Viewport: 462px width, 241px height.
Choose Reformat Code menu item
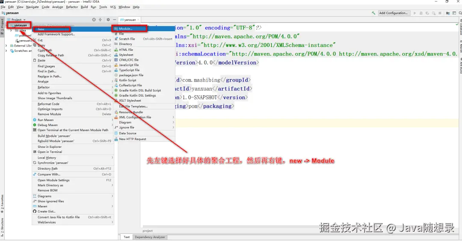[73, 104]
